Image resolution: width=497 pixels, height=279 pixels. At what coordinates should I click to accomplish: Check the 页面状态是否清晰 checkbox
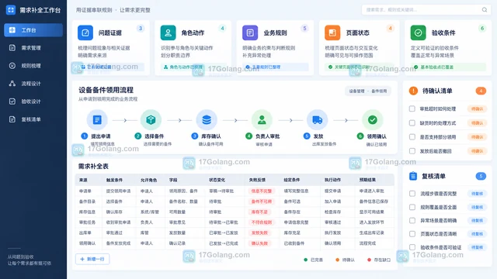click(412, 234)
